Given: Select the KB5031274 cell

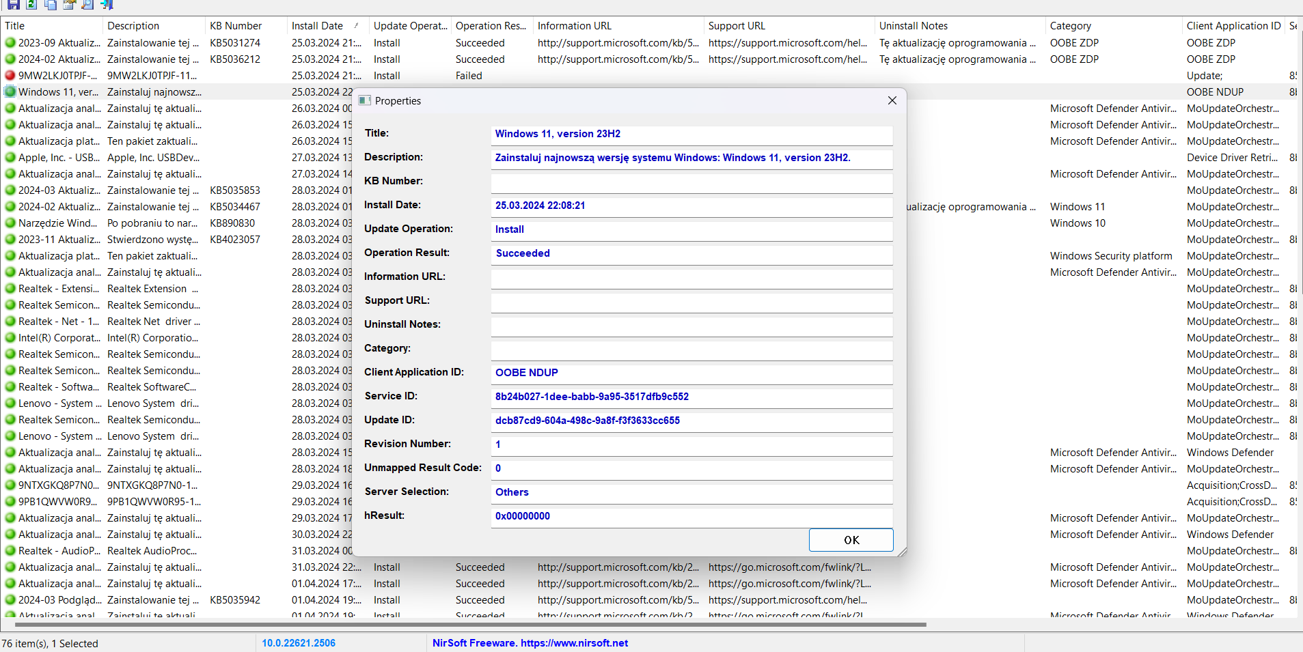Looking at the screenshot, I should [235, 42].
